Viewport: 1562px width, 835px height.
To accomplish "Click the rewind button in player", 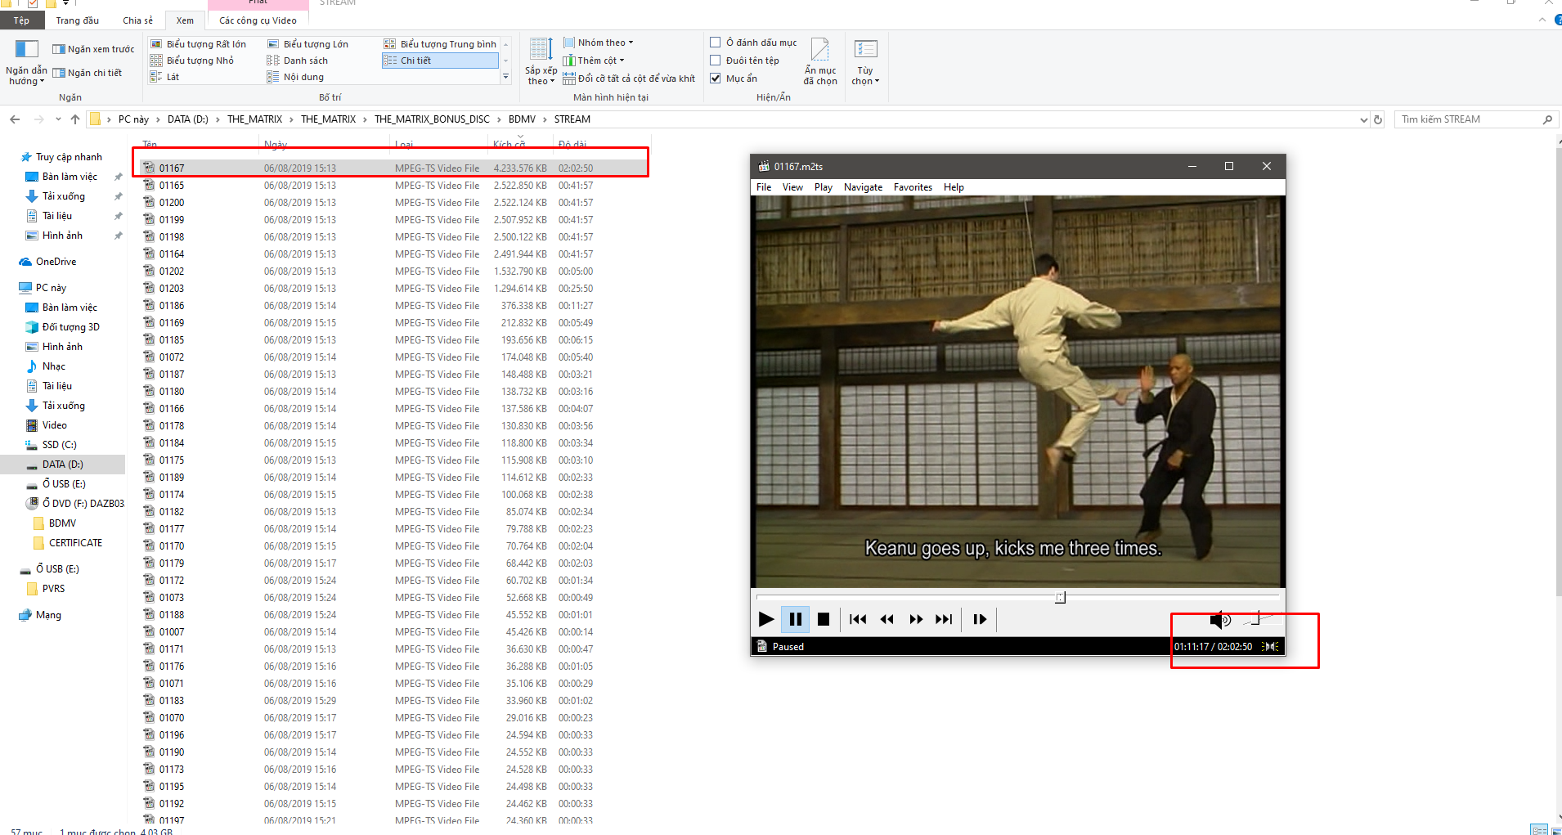I will (x=887, y=619).
